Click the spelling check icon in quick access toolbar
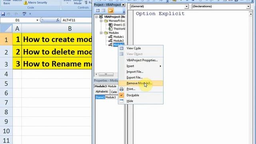The width and height of the screenshot is (256, 144). [x=24, y=14]
